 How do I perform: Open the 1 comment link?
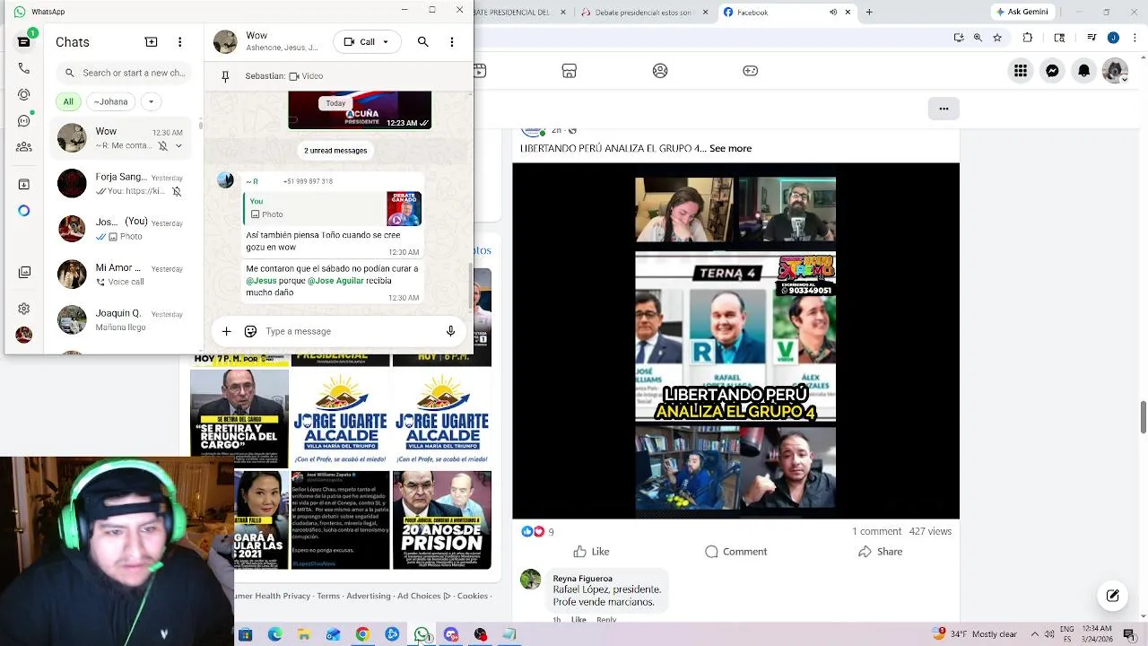coord(876,531)
